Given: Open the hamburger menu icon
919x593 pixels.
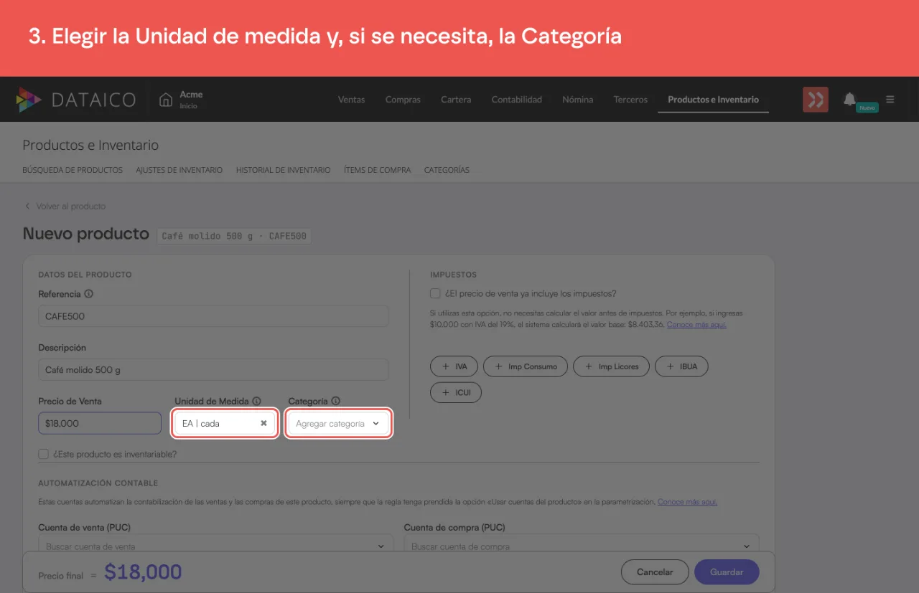Looking at the screenshot, I should pos(890,100).
